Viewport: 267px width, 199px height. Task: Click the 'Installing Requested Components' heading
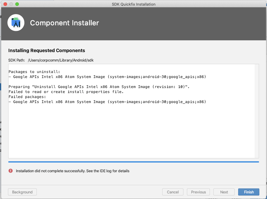point(47,51)
